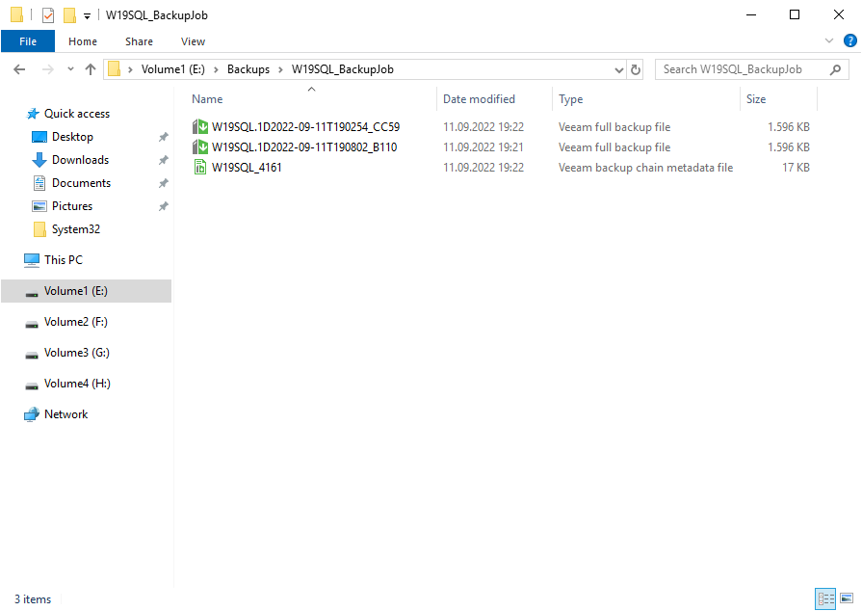Expand the chevron after Backups in address bar
862x611 pixels.
pyautogui.click(x=280, y=69)
